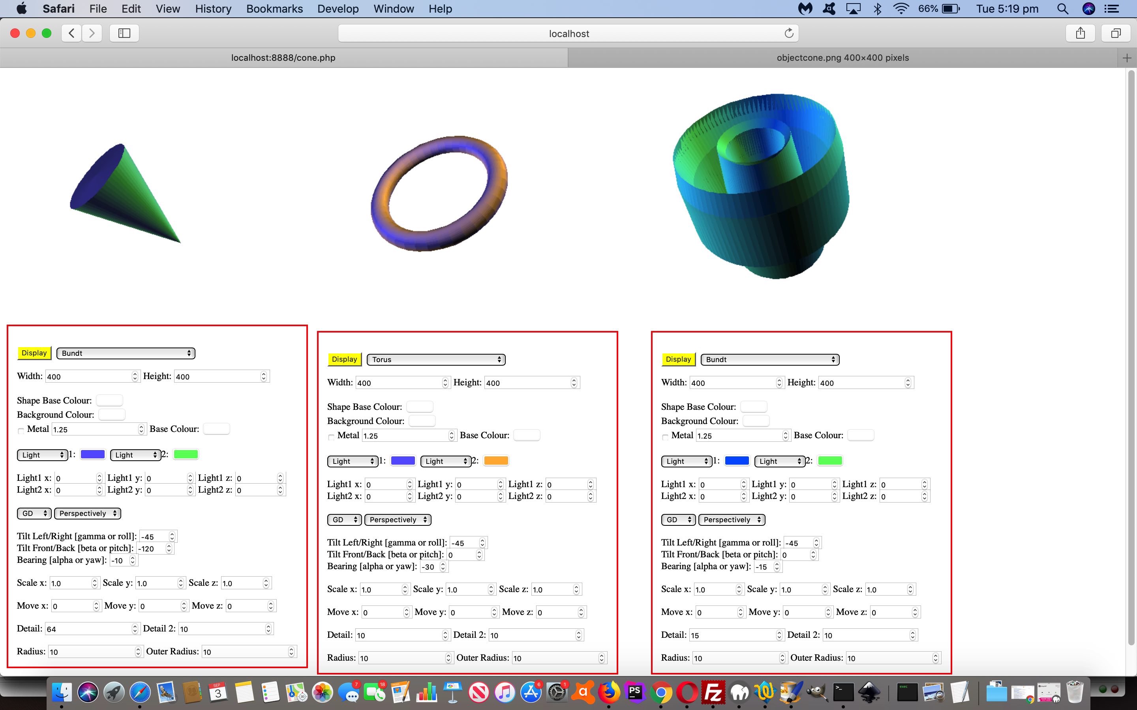
Task: Expand the Perspectively dropdown in first panel
Action: click(87, 513)
